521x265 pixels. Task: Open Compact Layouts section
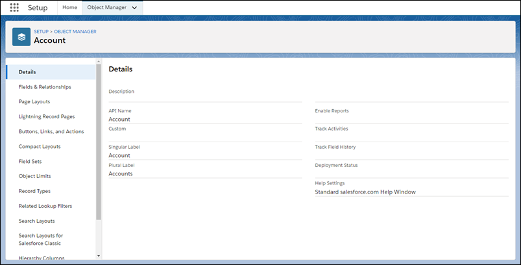[x=40, y=147]
